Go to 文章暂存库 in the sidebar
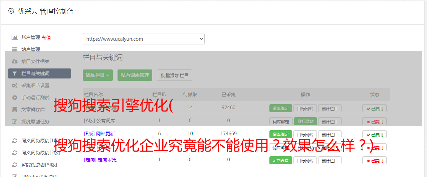427x177 pixels. [33, 110]
